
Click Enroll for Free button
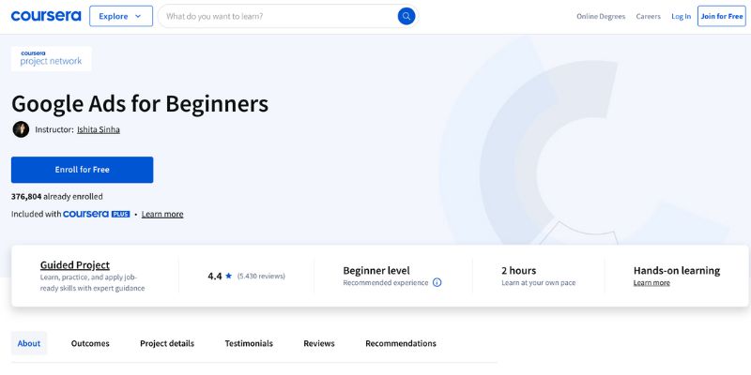(82, 170)
